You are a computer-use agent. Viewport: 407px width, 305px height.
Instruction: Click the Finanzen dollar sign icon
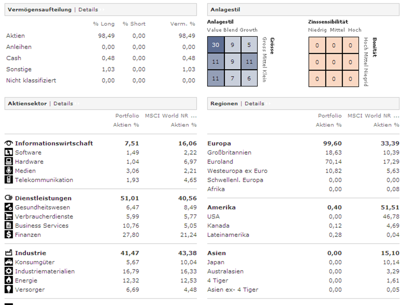point(9,234)
